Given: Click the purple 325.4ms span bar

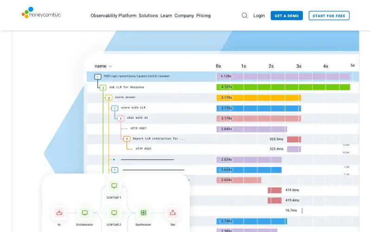Looking at the screenshot, I should coord(294,149).
